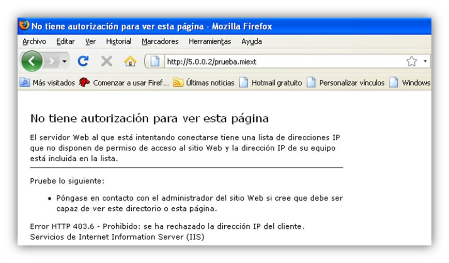Click the Stop loading X icon
The image size is (449, 263).
(106, 61)
